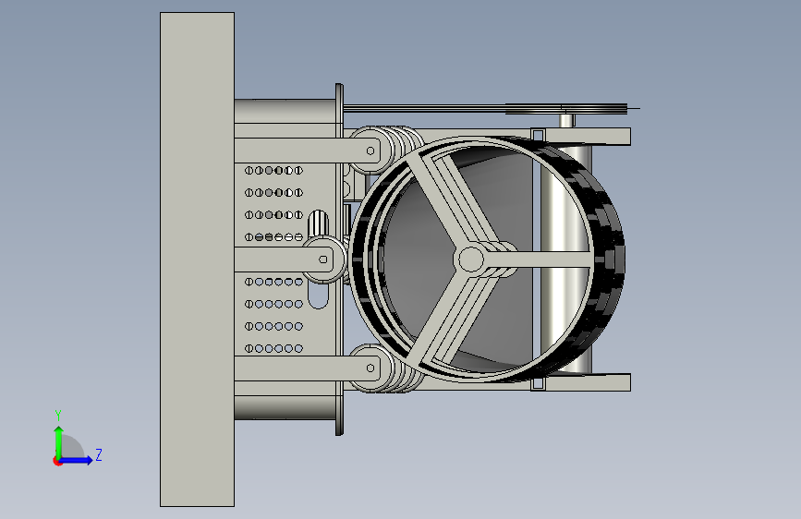Select the oval slot below the middle arm

(318, 296)
